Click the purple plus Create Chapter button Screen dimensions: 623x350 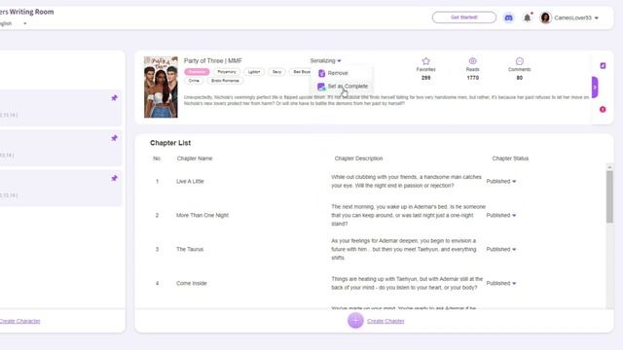tap(355, 321)
